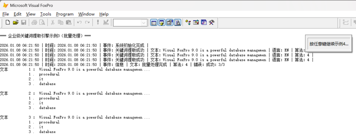Click the Copy icon in toolbar
This screenshot has width=356, height=139.
[61, 22]
